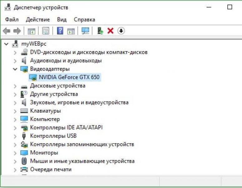Expand Контроллеры запоминающих устройств node
242x188 pixels.
click(15, 145)
